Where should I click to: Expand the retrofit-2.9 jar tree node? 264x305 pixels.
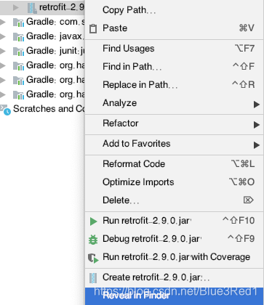pos(16,7)
